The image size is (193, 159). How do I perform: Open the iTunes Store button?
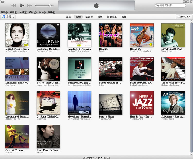pyautogui.click(x=184, y=17)
